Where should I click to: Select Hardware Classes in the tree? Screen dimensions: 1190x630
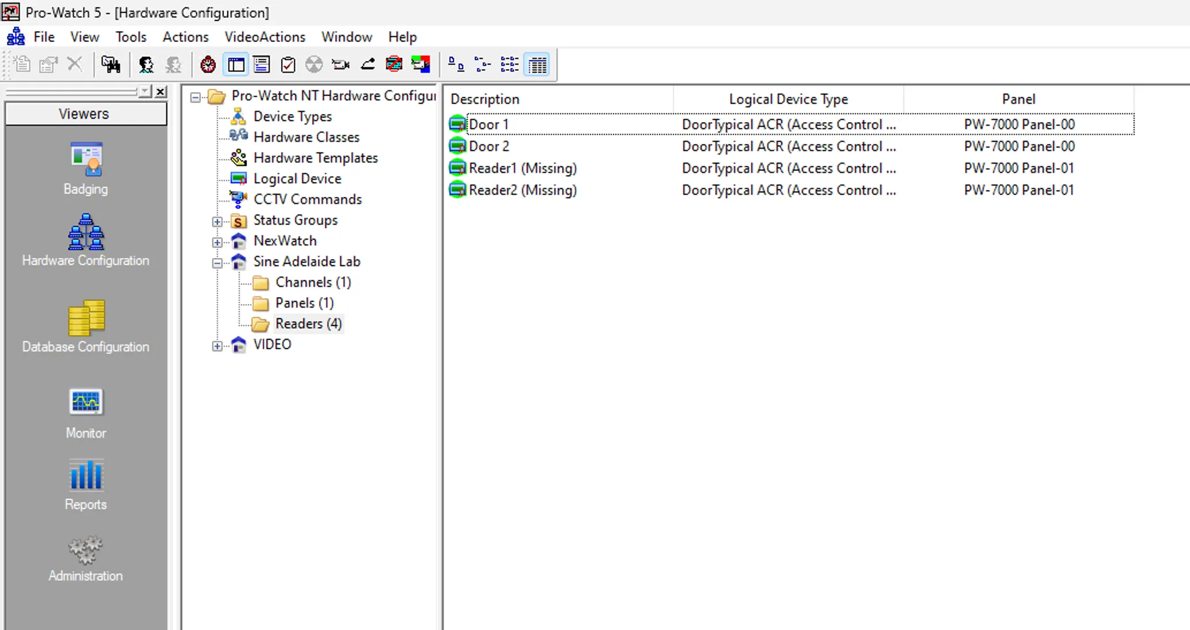point(306,137)
